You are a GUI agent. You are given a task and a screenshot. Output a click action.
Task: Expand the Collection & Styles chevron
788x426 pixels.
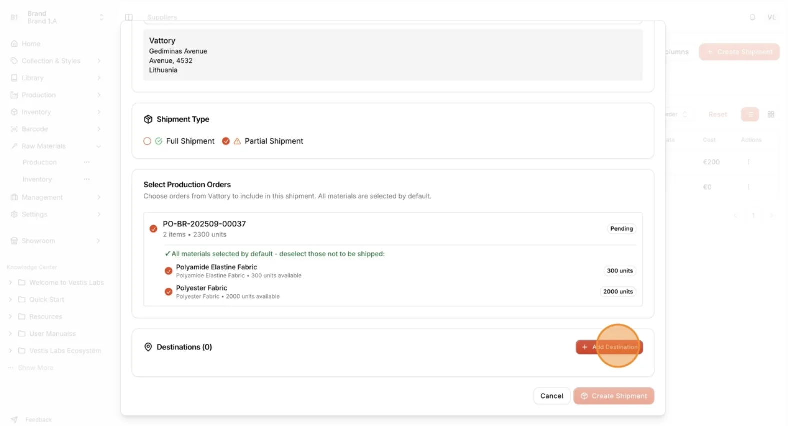click(99, 61)
